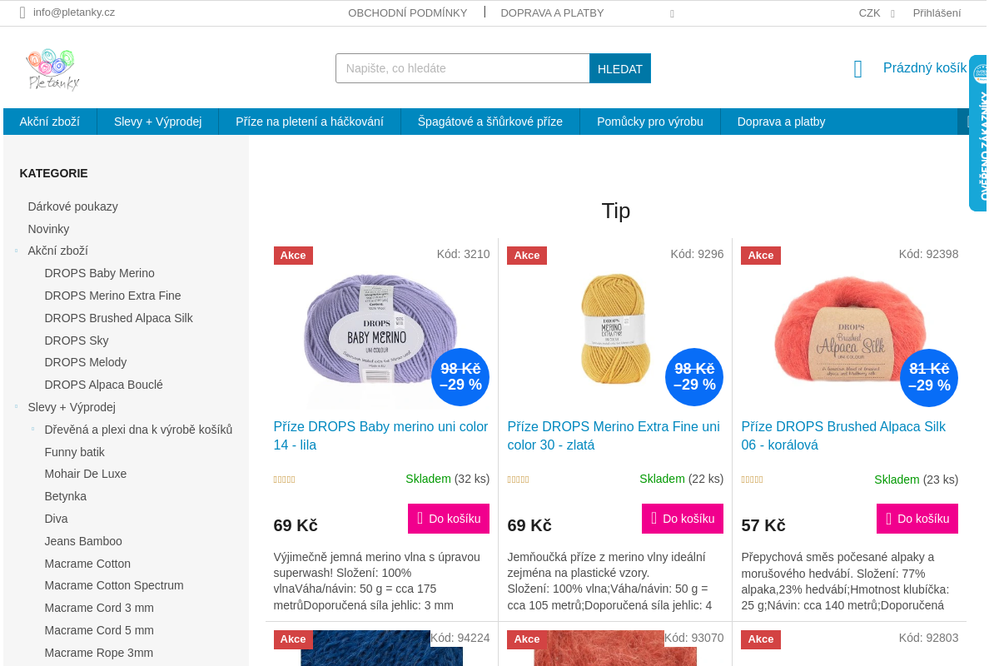Viewport: 999px width, 666px height.
Task: Open Příze na pletení a háčkování menu
Action: (310, 122)
